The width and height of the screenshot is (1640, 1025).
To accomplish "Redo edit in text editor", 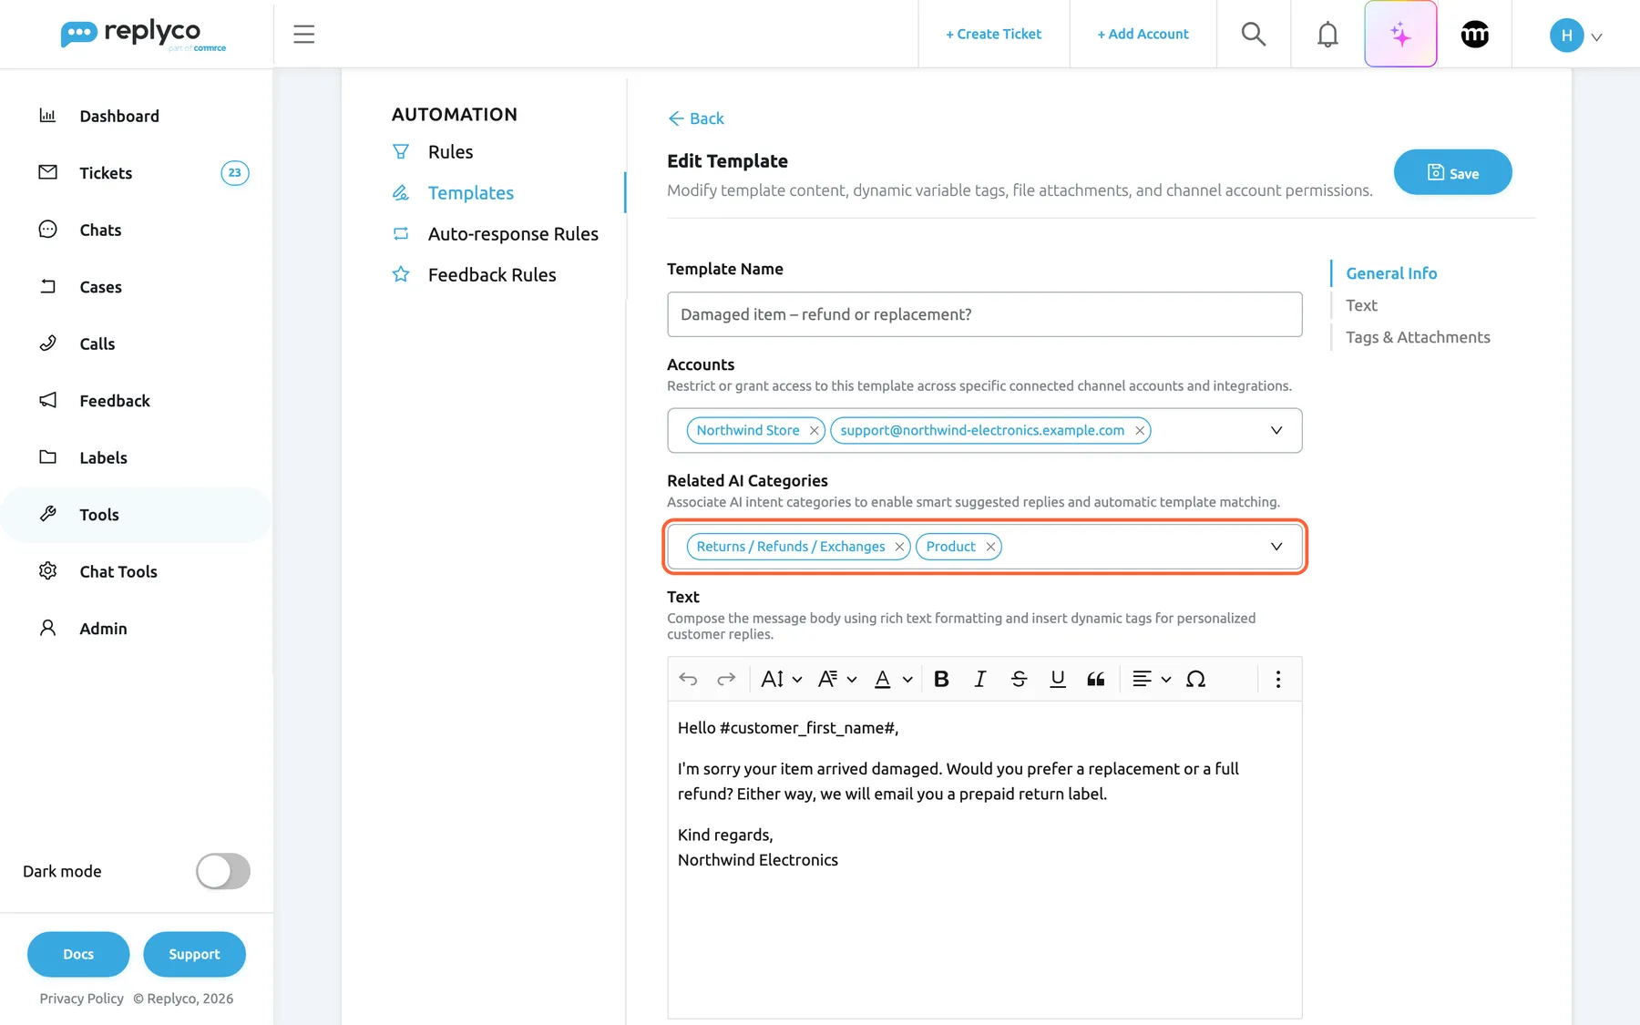I will tap(726, 679).
